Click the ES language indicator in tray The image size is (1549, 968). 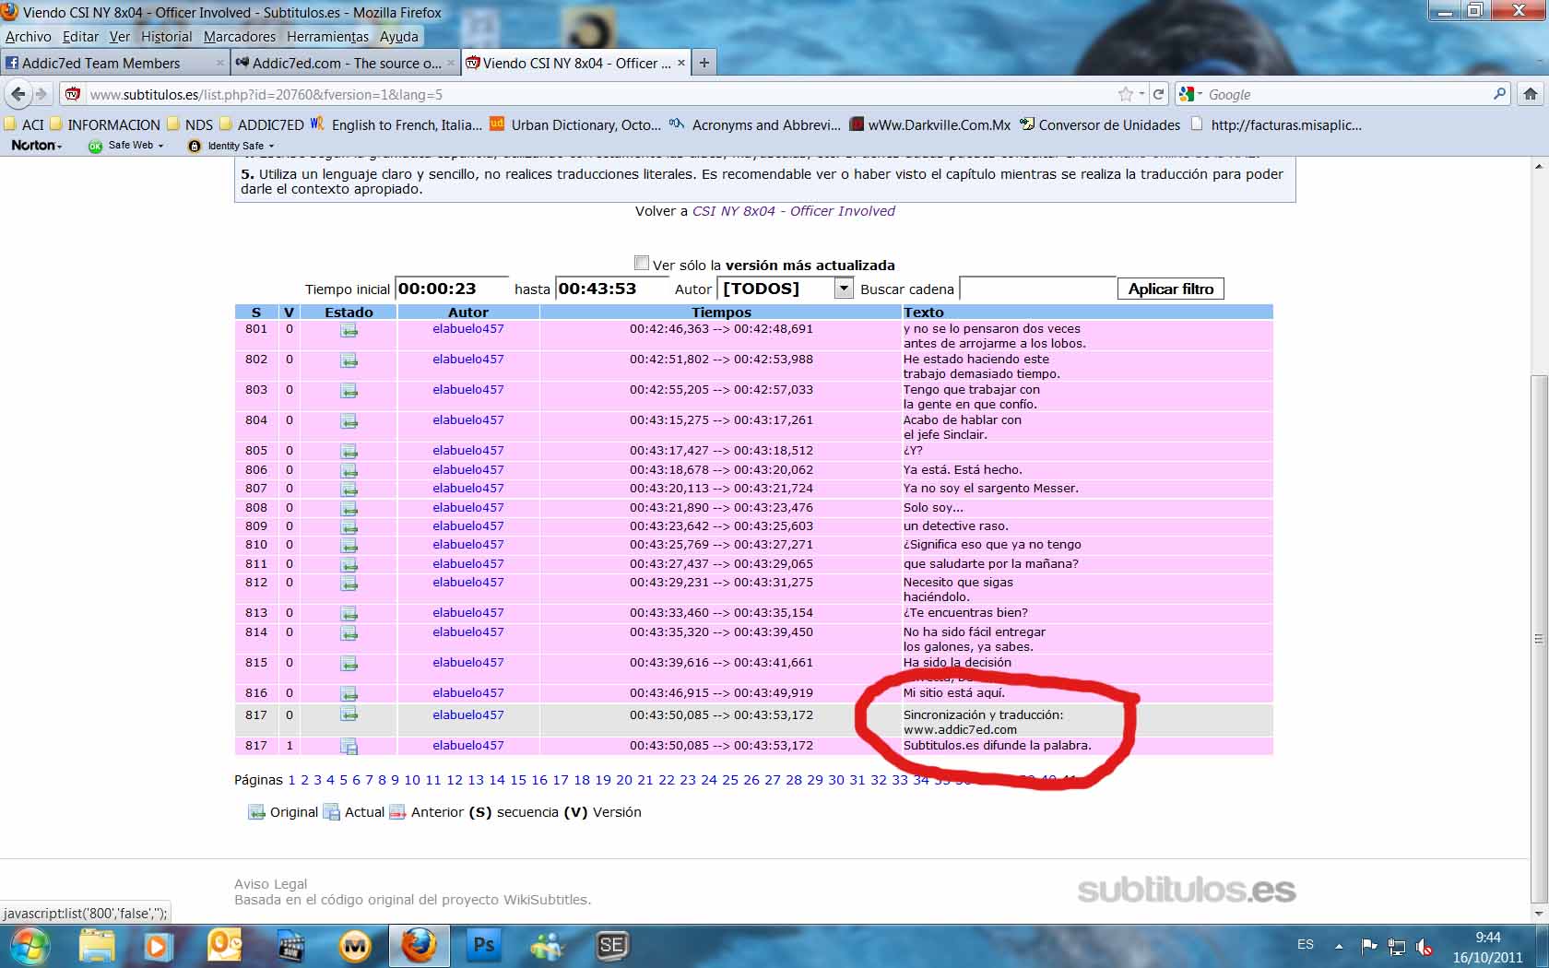pos(1306,945)
